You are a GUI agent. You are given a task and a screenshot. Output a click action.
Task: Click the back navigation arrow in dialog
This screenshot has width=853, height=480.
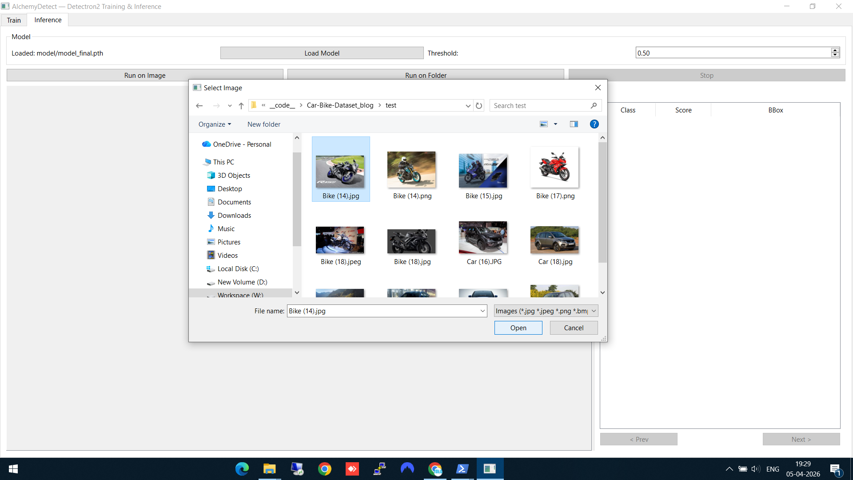pyautogui.click(x=199, y=105)
